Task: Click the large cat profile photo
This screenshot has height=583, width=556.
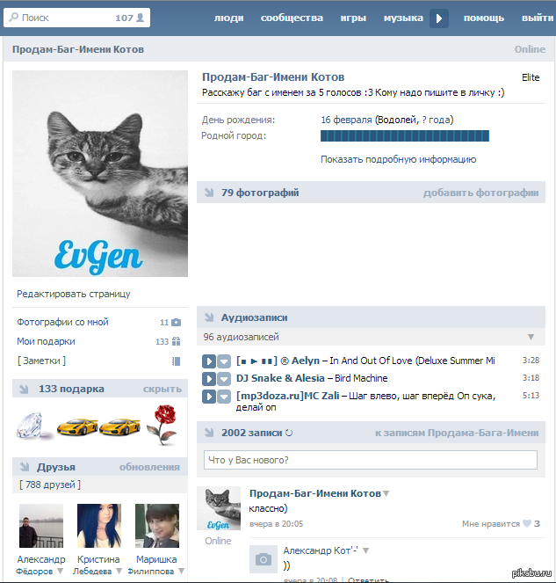Action: pos(100,173)
